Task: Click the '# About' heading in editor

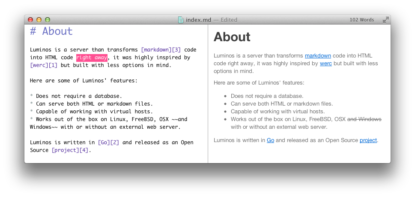Action: click(51, 31)
